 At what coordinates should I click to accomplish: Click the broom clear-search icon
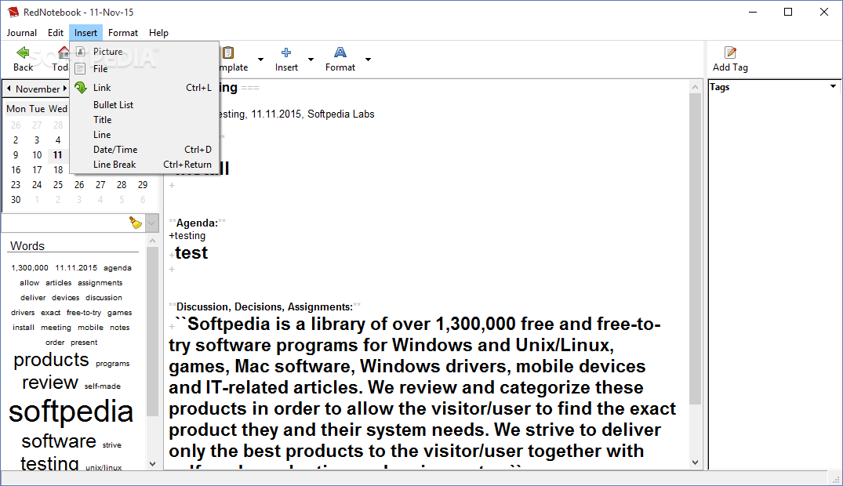(x=136, y=223)
